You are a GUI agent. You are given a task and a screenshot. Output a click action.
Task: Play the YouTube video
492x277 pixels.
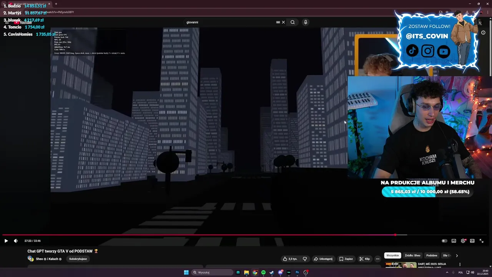6,241
